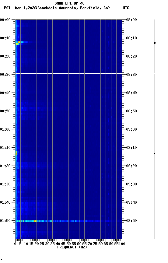This screenshot has width=168, height=263.
Task: Click the 00:30 PST time label
Action: pyautogui.click(x=5, y=75)
